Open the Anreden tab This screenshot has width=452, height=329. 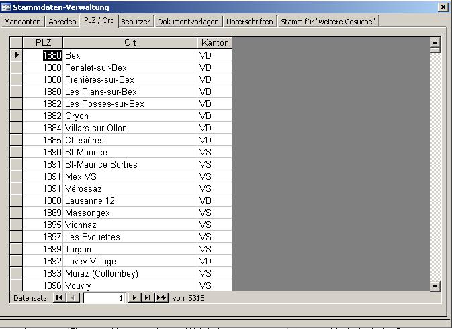(x=62, y=22)
